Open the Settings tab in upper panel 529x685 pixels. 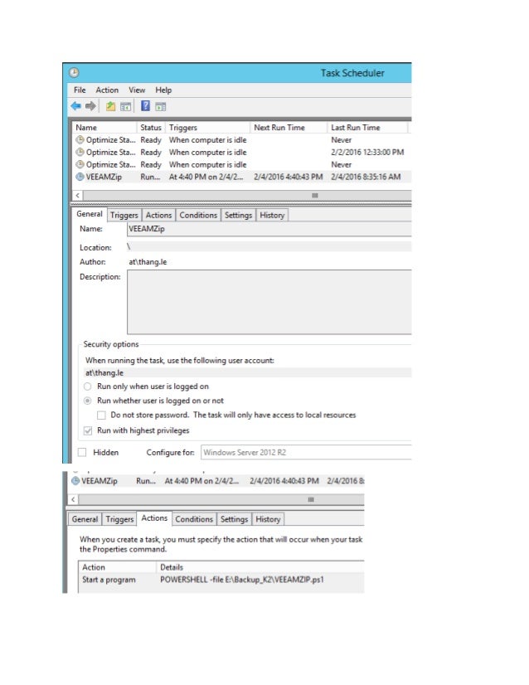[x=239, y=215]
